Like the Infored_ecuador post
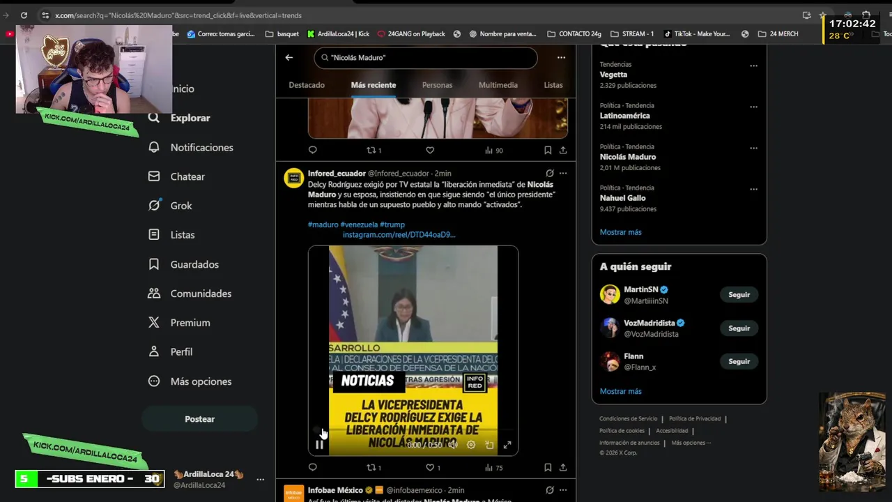This screenshot has width=892, height=502. [x=433, y=467]
